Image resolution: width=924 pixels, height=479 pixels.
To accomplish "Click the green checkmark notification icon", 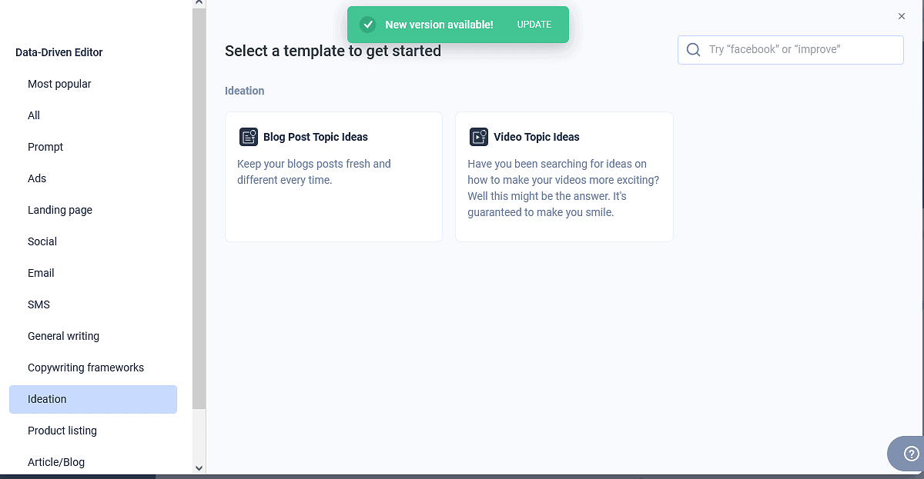I will coord(368,25).
